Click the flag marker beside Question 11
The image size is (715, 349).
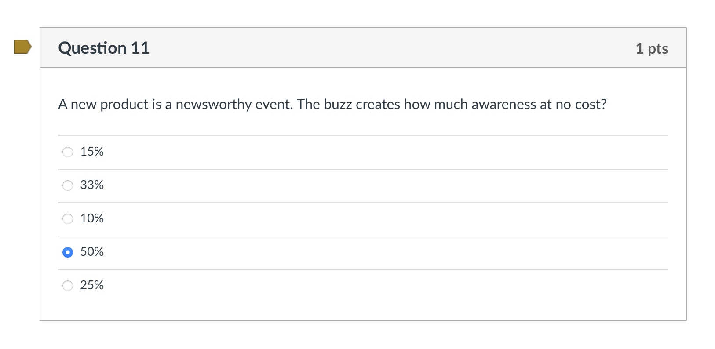22,47
